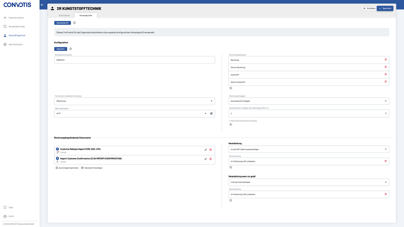Click the 2R KUNSTSTOFFTECHNIK partner icon
This screenshot has height=227, width=404.
(52, 9)
